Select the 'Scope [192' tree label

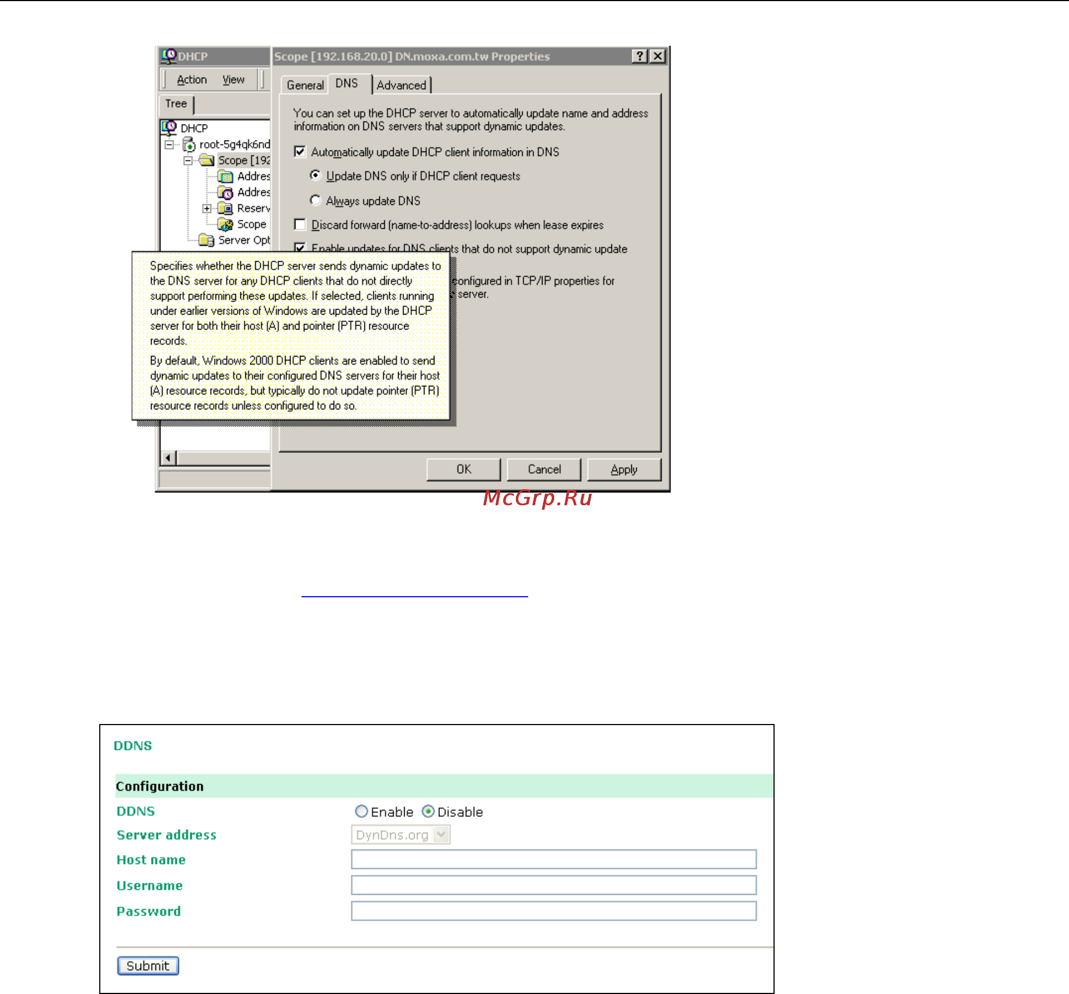coord(244,160)
